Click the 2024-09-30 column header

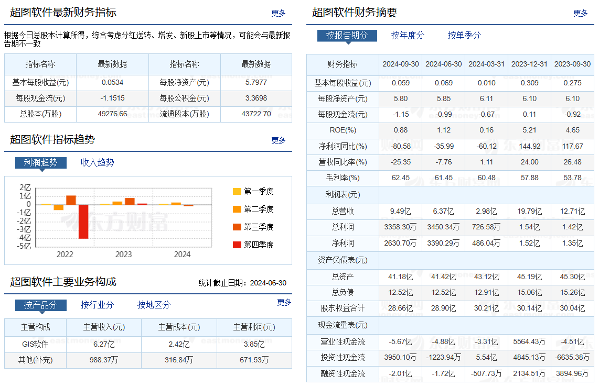[400, 64]
